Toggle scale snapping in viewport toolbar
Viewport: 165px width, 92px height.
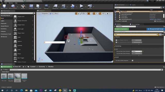pyautogui.click(x=100, y=14)
